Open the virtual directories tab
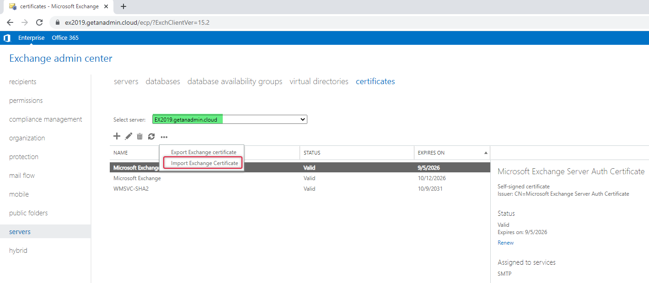Viewport: 649px width, 283px height. tap(319, 81)
